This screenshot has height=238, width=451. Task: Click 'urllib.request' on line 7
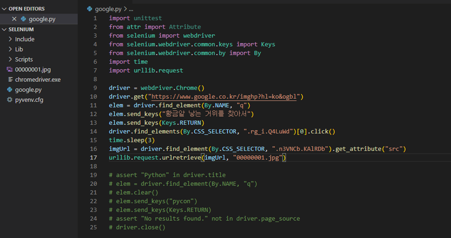158,70
